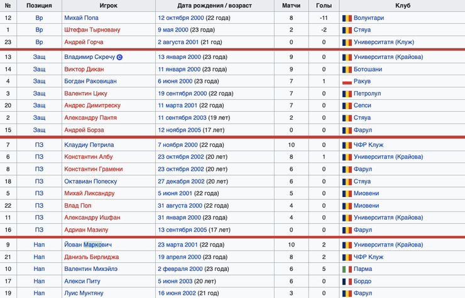Open player page for Михай Попа
465x298 pixels.
click(x=81, y=18)
